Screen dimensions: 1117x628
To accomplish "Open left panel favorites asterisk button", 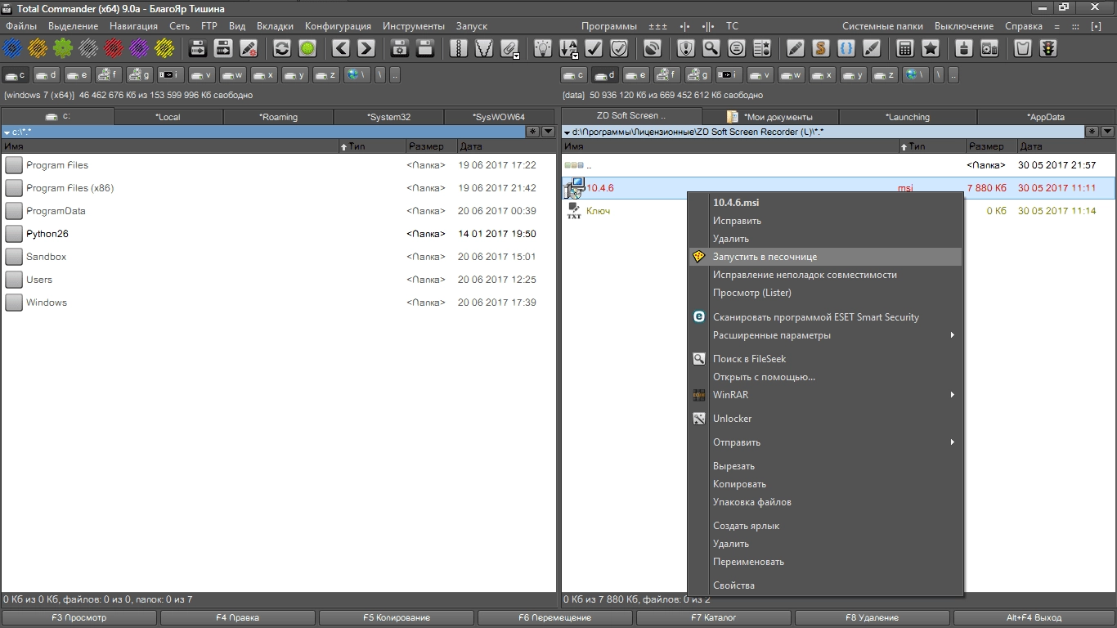I will tap(532, 132).
